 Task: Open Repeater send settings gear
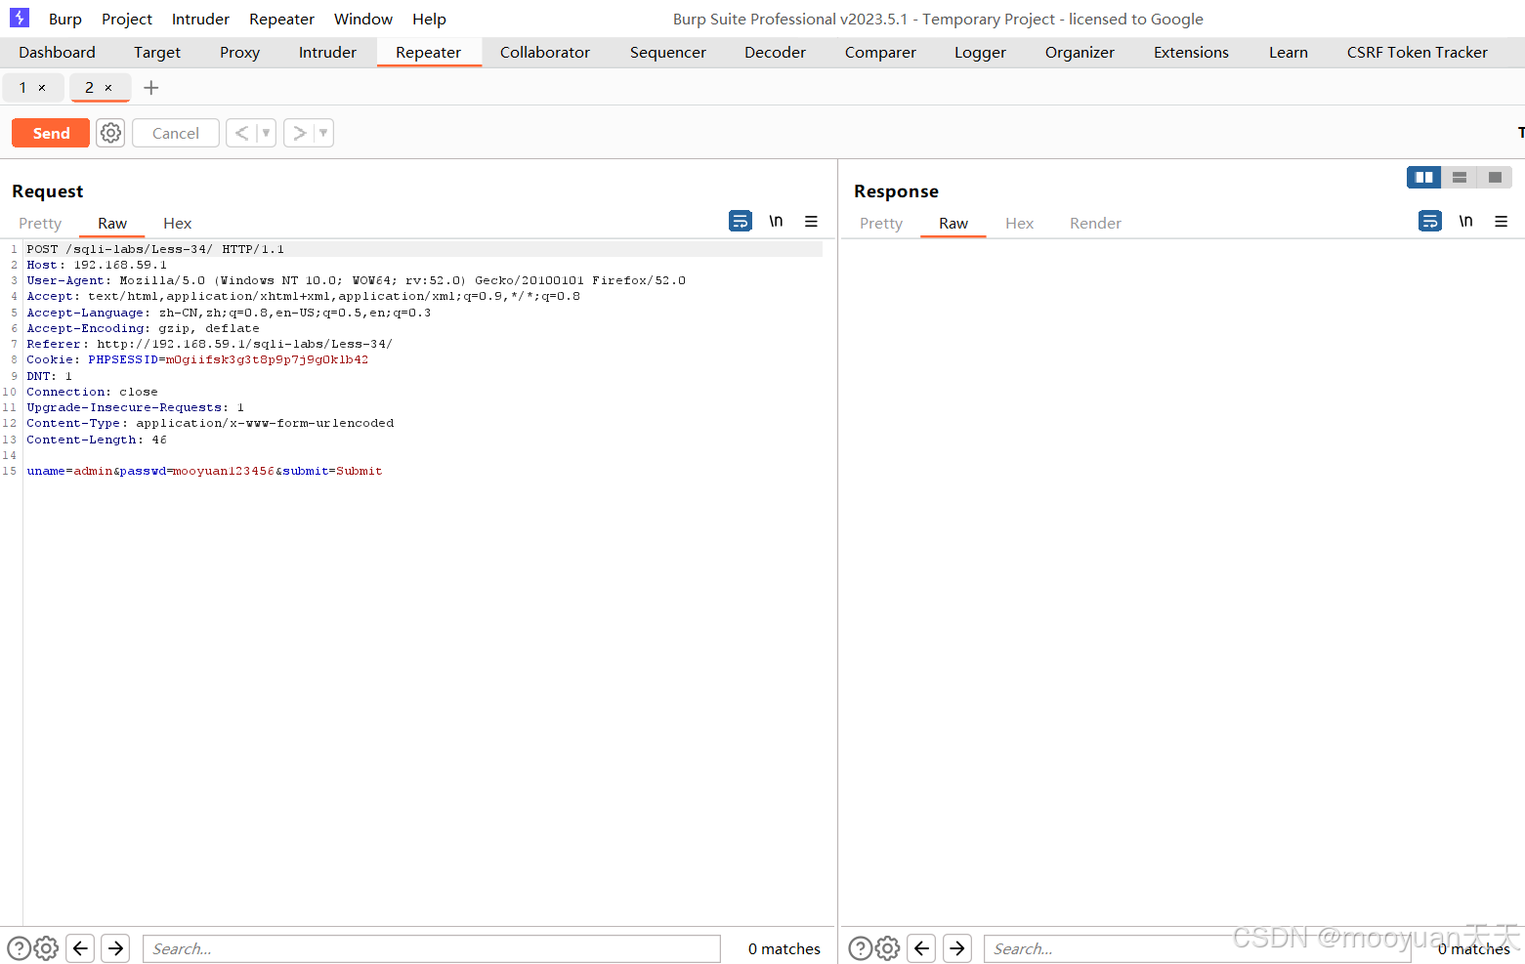pos(111,133)
